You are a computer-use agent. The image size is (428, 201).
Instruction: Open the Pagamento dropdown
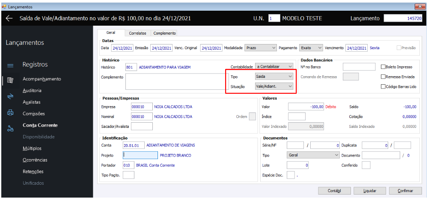point(311,47)
